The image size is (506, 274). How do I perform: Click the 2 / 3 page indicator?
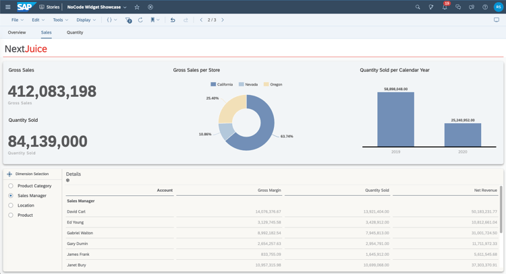click(212, 20)
